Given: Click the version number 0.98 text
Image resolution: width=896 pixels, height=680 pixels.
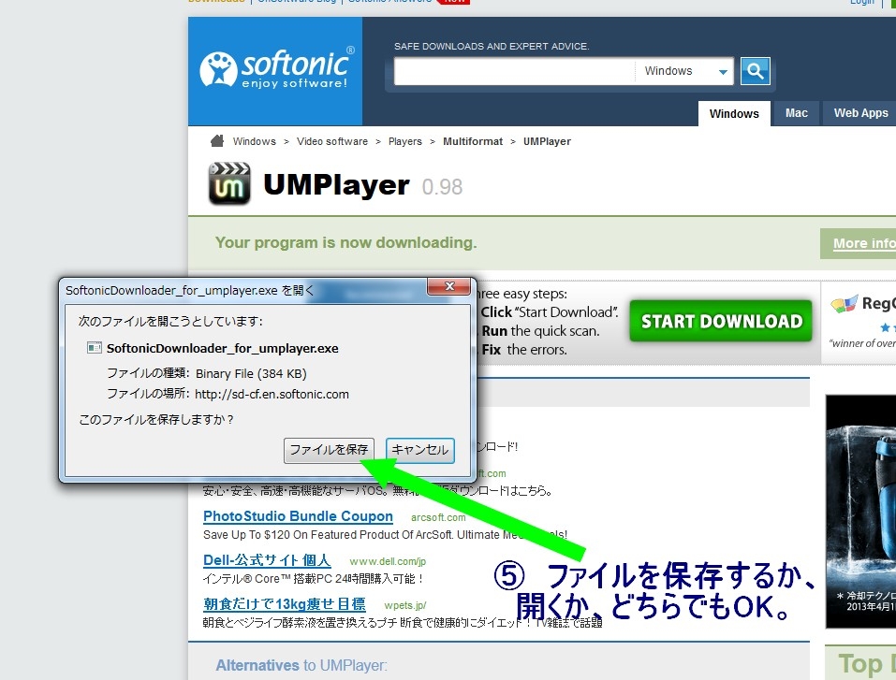Looking at the screenshot, I should (x=442, y=187).
